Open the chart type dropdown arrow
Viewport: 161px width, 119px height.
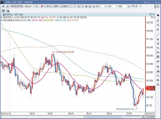point(45,6)
